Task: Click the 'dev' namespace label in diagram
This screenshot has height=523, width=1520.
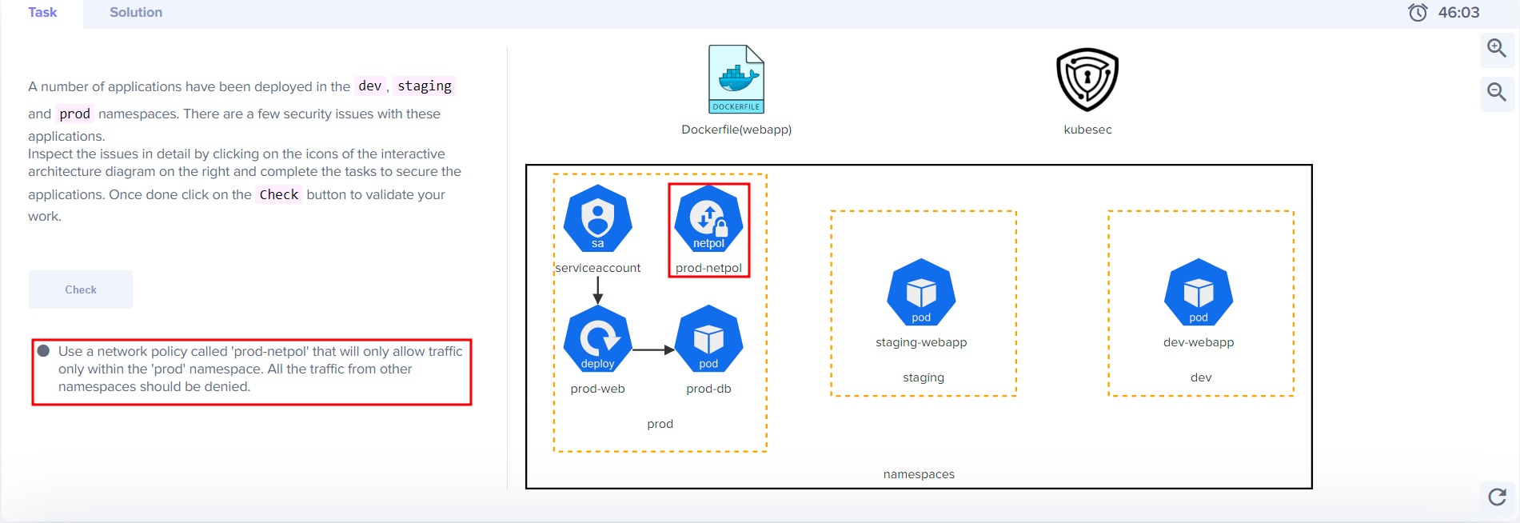Action: pos(1201,377)
